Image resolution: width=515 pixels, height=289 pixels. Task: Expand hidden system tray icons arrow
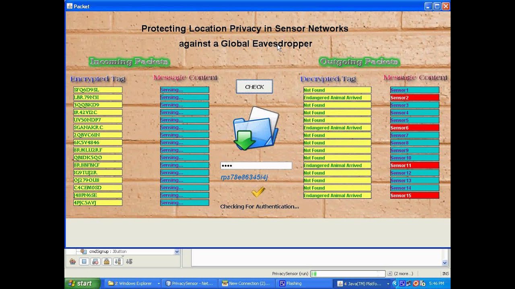click(395, 283)
